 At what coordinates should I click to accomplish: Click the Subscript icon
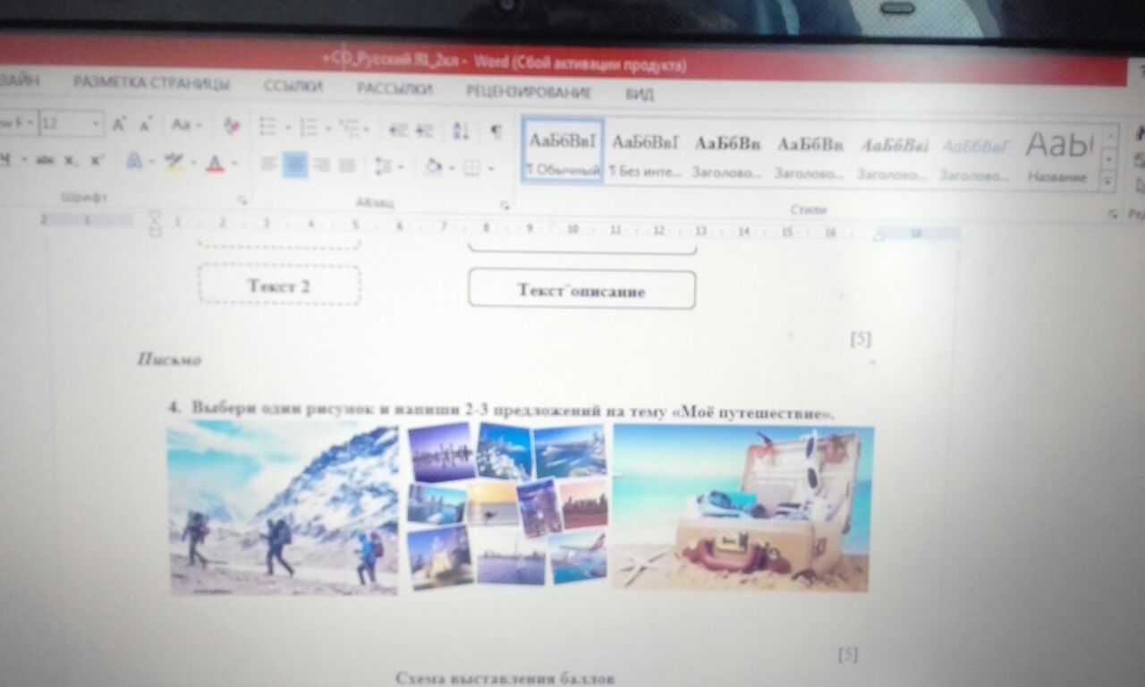point(70,161)
